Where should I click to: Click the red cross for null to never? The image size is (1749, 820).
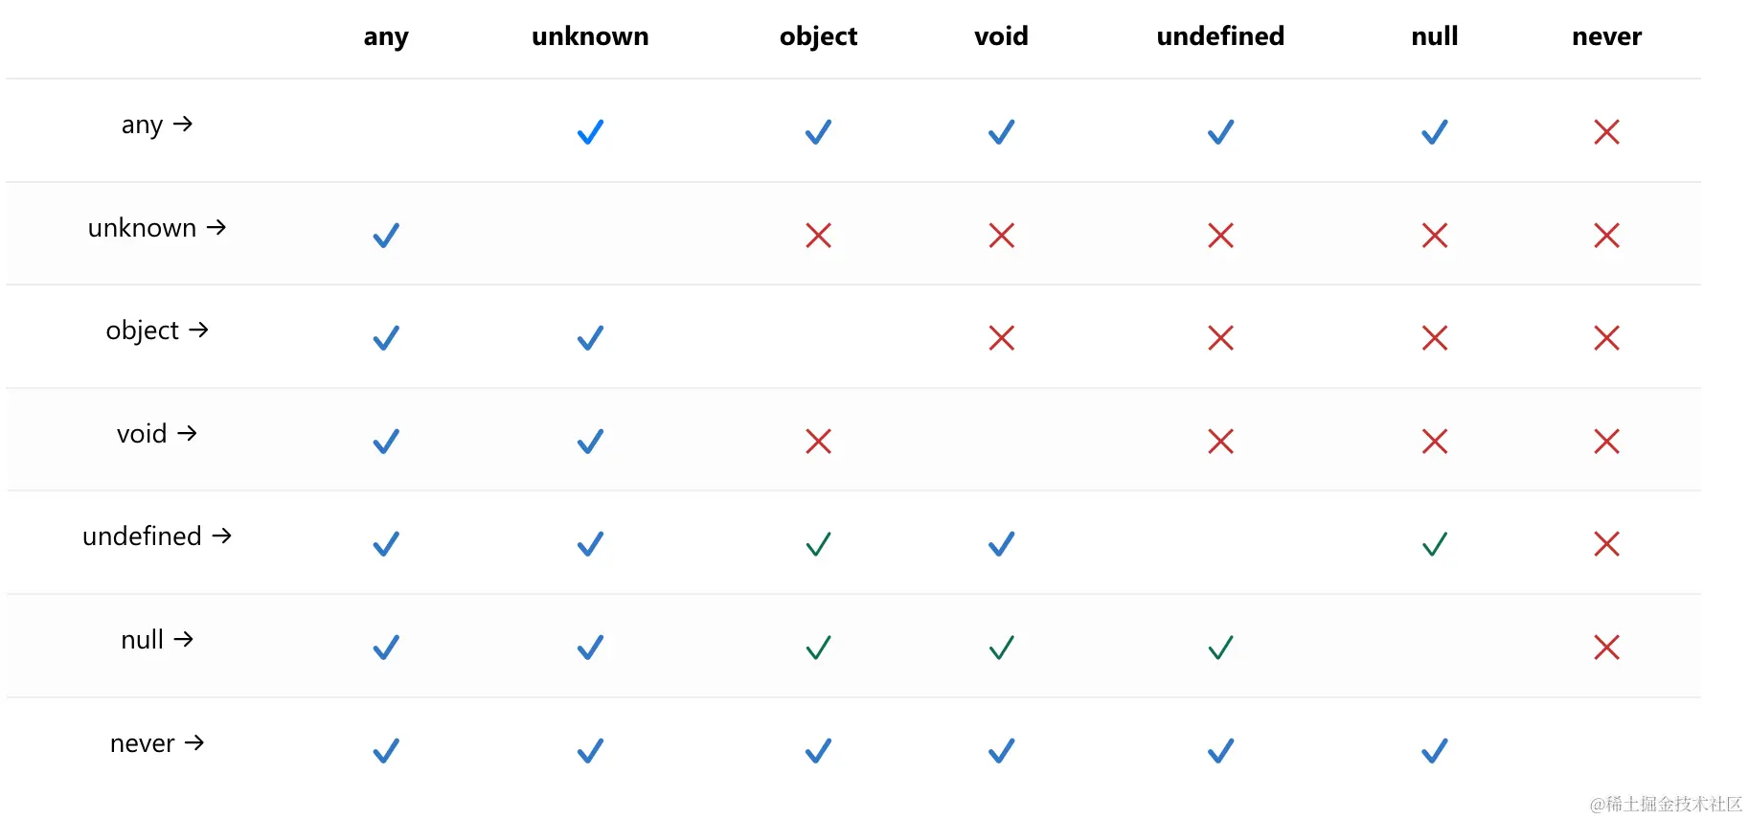click(1606, 648)
